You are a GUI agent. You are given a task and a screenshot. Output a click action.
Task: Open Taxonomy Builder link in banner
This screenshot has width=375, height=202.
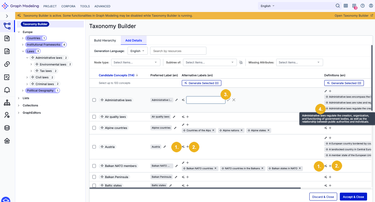[354, 15]
